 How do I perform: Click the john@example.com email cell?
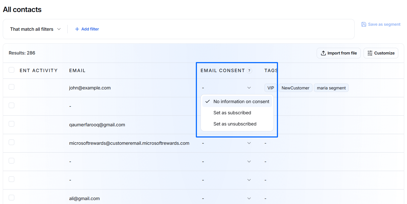90,88
